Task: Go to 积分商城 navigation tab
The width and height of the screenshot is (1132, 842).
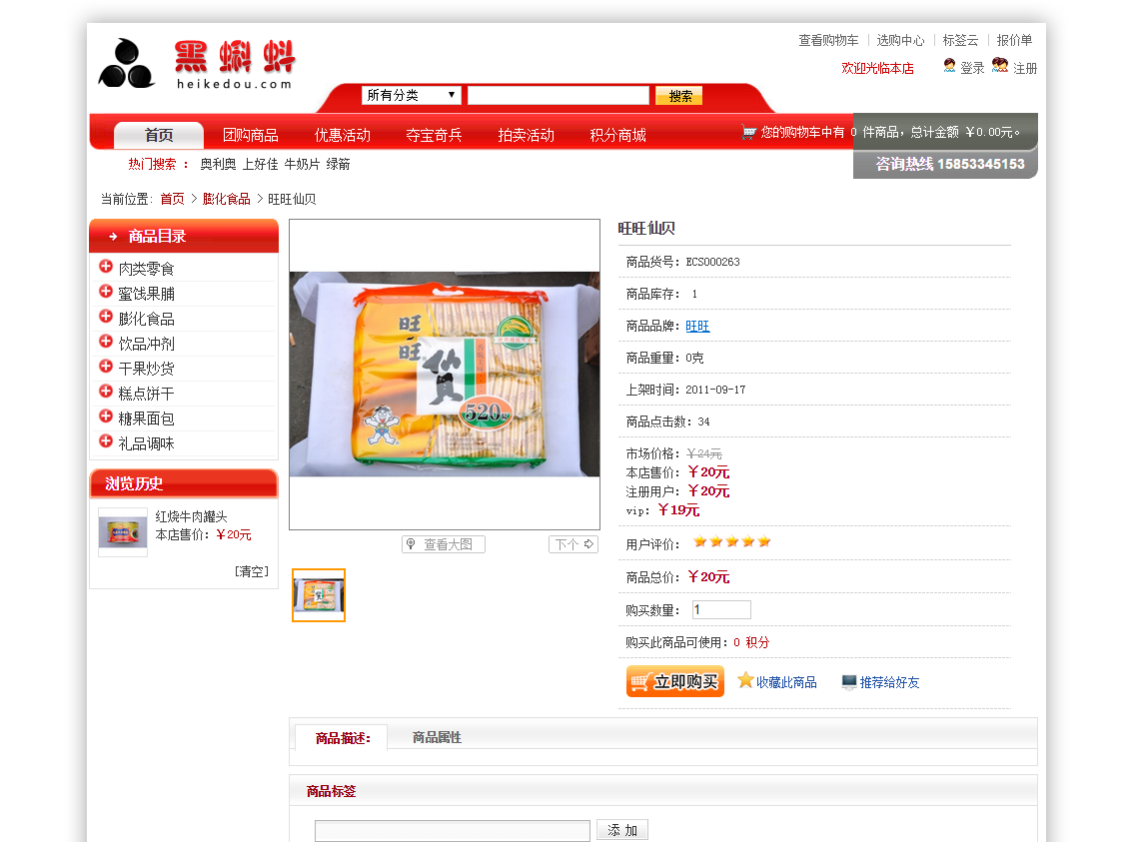Action: coord(618,135)
